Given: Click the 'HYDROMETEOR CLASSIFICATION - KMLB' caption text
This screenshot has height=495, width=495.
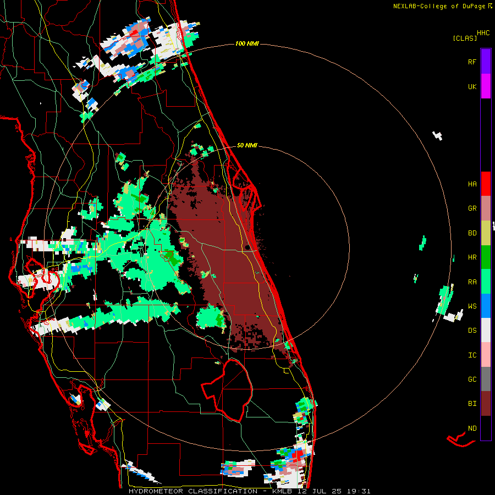Looking at the screenshot, I should (x=212, y=491).
